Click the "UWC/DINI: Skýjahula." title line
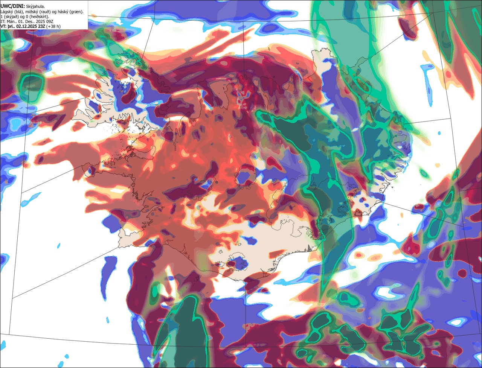 tap(23, 6)
